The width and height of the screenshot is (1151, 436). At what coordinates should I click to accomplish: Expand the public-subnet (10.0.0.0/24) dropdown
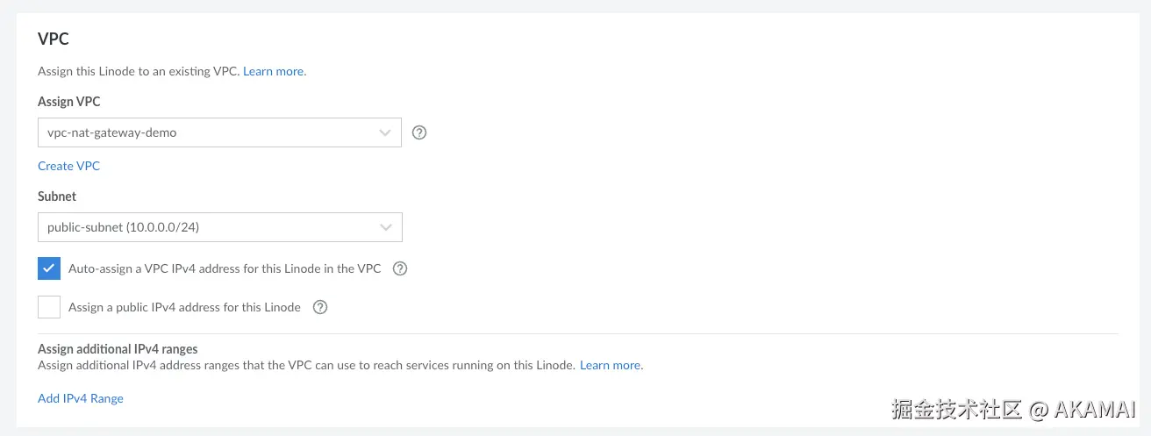[x=211, y=227]
